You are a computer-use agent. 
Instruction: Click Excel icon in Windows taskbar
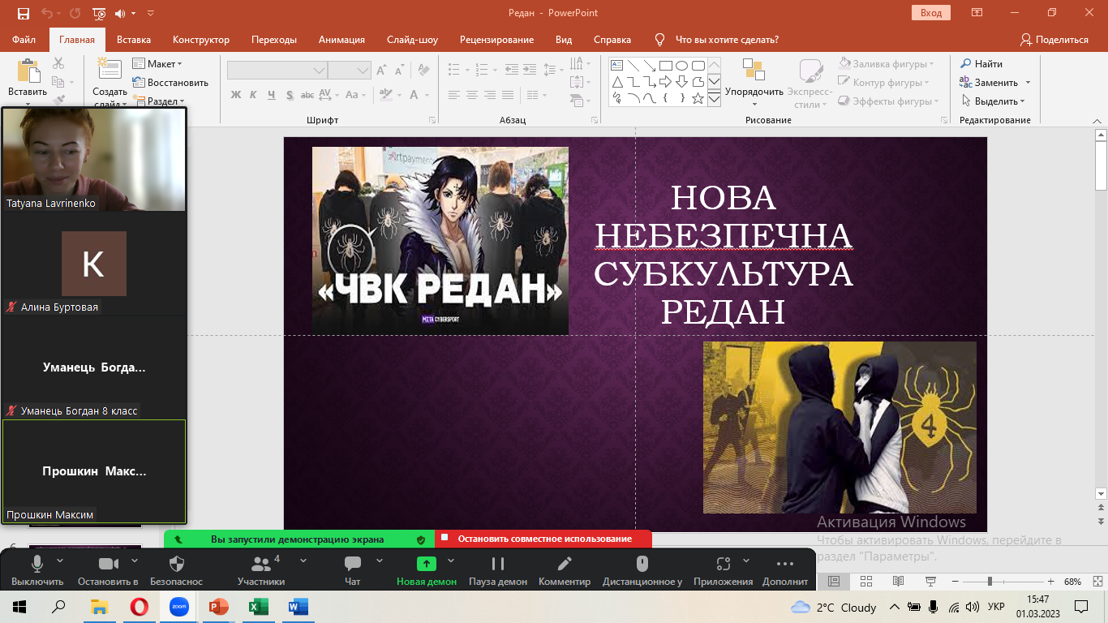(258, 607)
